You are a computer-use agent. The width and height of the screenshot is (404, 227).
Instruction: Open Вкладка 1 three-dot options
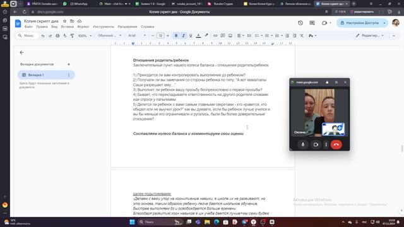pyautogui.click(x=69, y=75)
